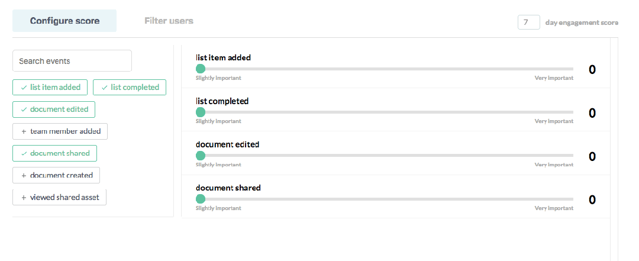Viewport: 639px width, 261px height.
Task: Add the 'document created' event
Action: (56, 175)
